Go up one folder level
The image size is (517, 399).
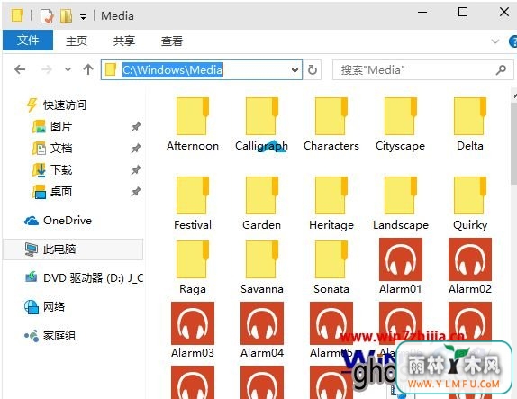point(88,69)
